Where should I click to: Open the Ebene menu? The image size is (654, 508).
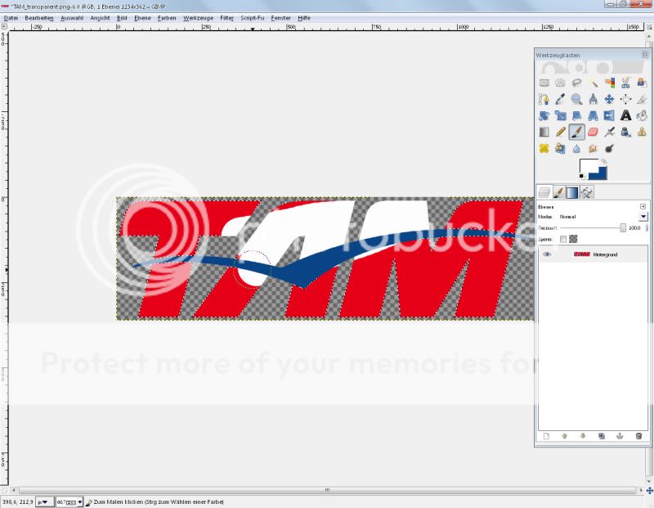[x=143, y=17]
